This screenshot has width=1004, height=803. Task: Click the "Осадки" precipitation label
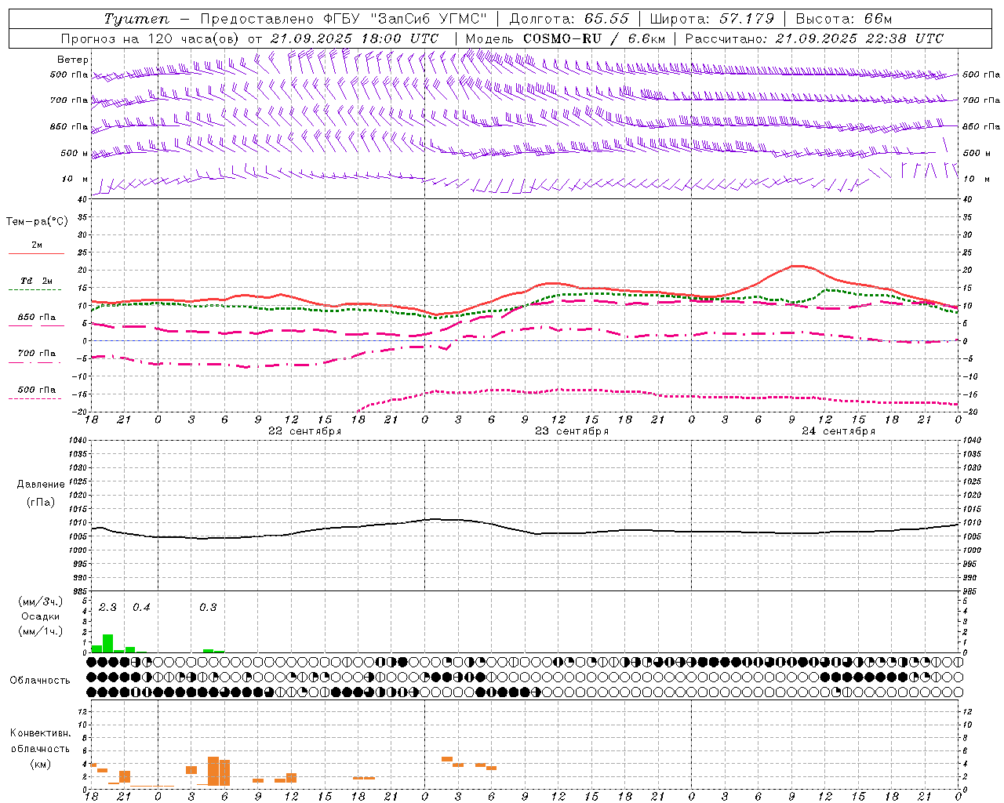pyautogui.click(x=41, y=616)
